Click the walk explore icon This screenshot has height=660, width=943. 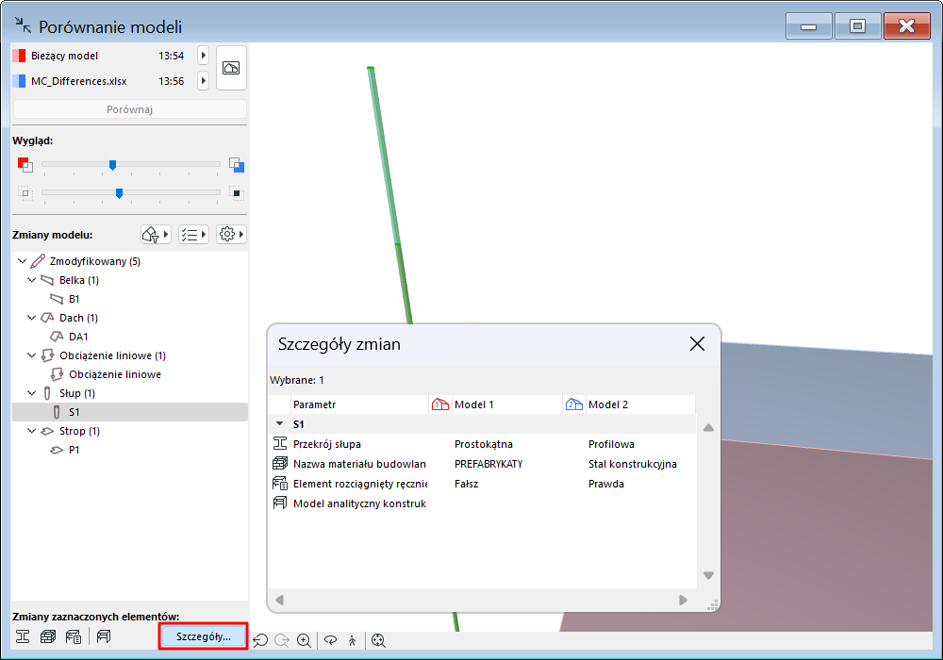pyautogui.click(x=353, y=640)
